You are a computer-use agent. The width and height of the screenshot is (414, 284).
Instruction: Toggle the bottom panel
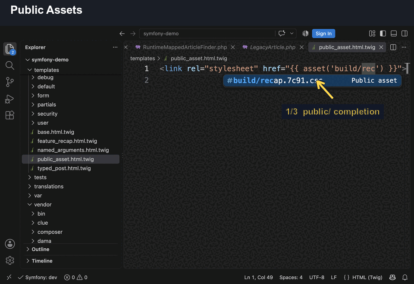394,34
